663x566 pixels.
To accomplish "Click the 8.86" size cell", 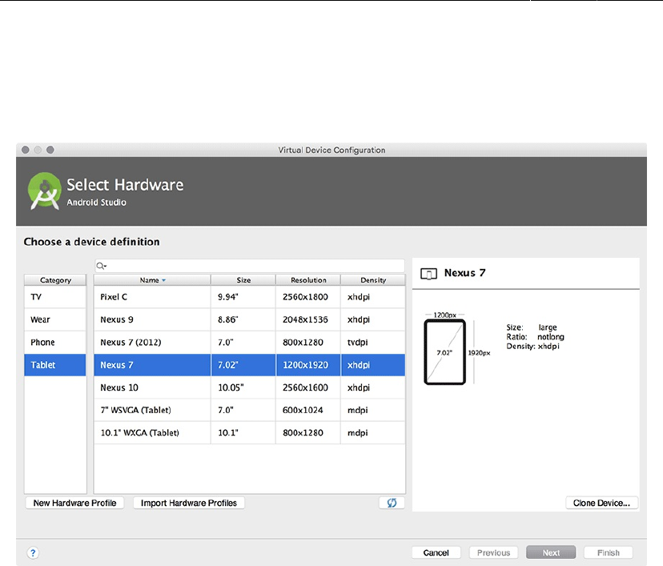I will click(243, 319).
